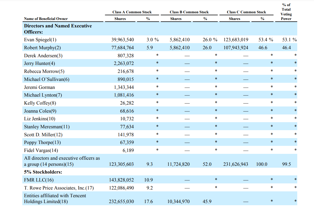The height and width of the screenshot is (210, 314).
Task: Click 'FMR LLC(16)' stockholder name
Action: coord(39,180)
